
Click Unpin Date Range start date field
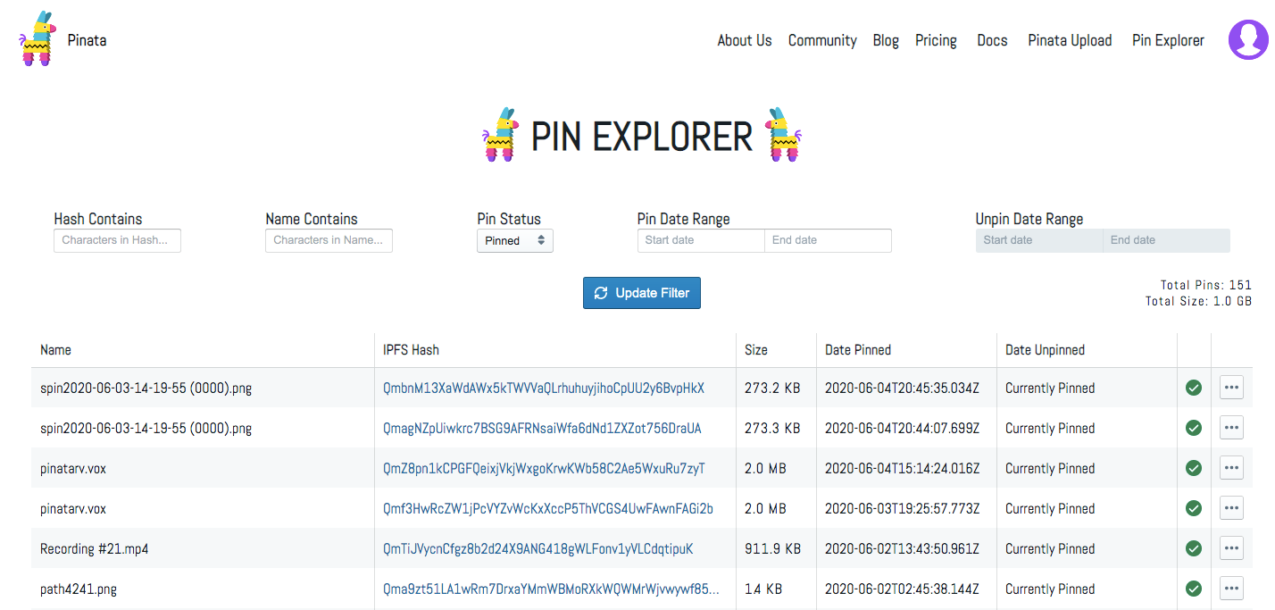tap(1039, 240)
